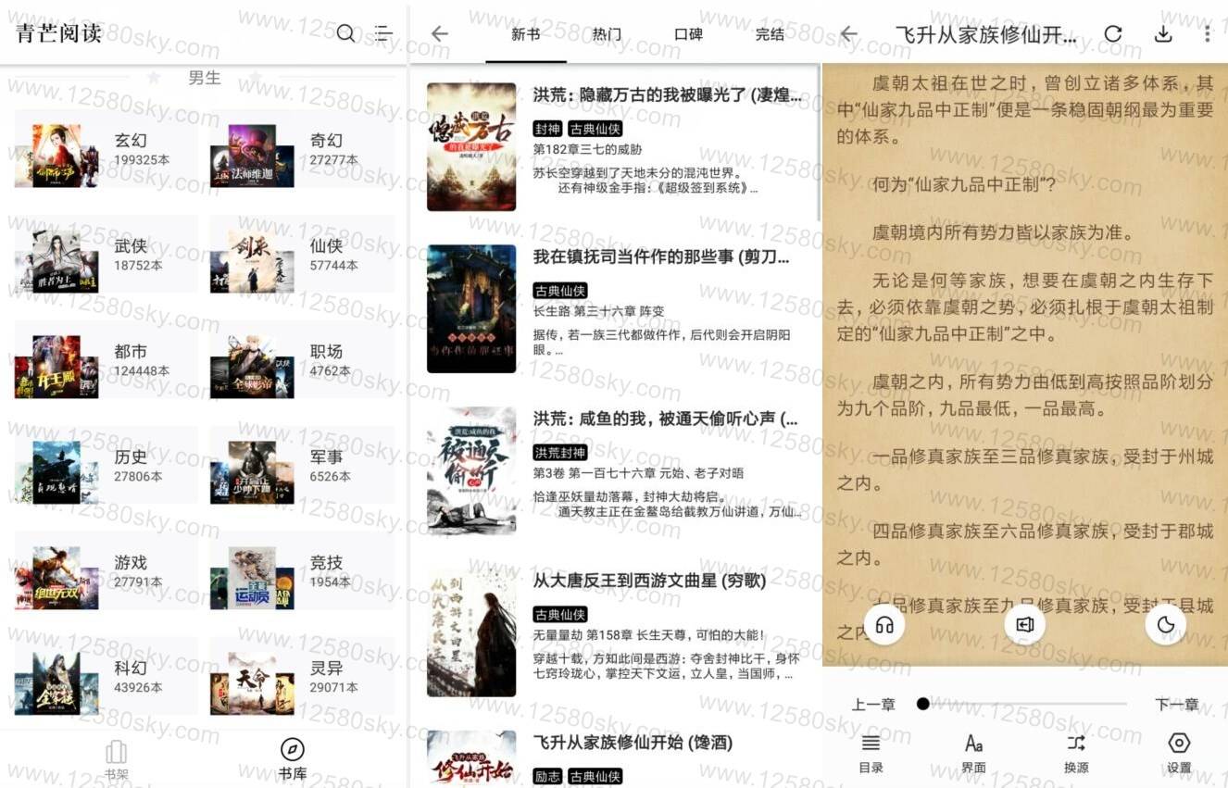Go to previous chapter 上一章

pos(873,705)
